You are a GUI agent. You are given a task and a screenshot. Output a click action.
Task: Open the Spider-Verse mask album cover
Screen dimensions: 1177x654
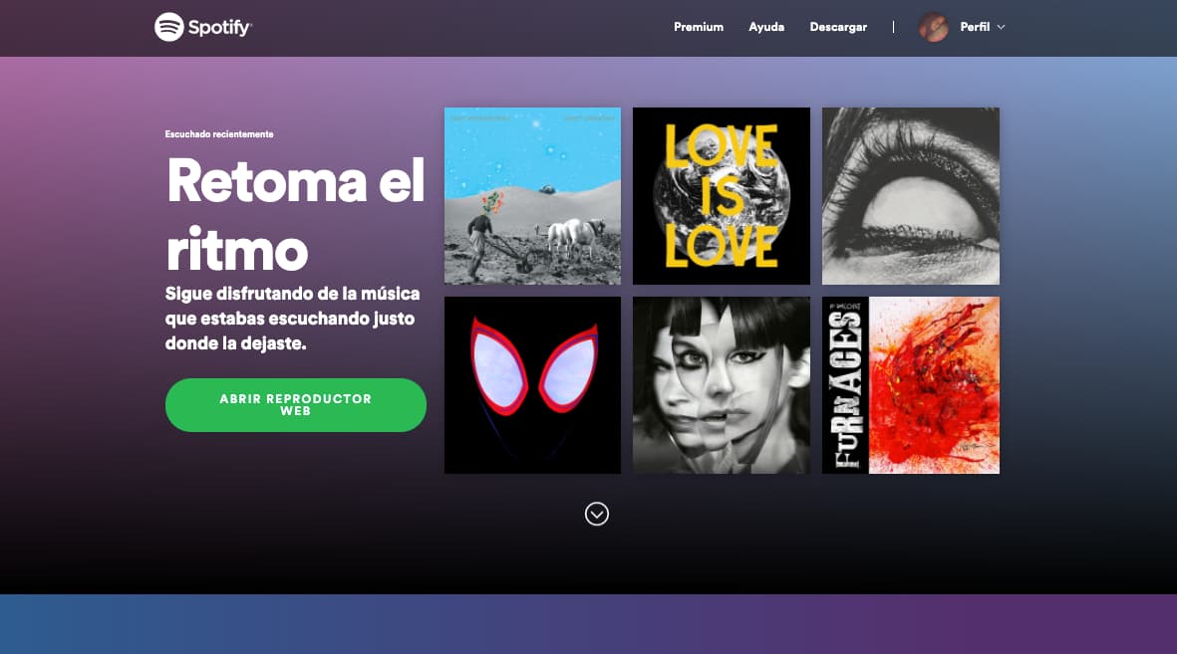(x=532, y=385)
